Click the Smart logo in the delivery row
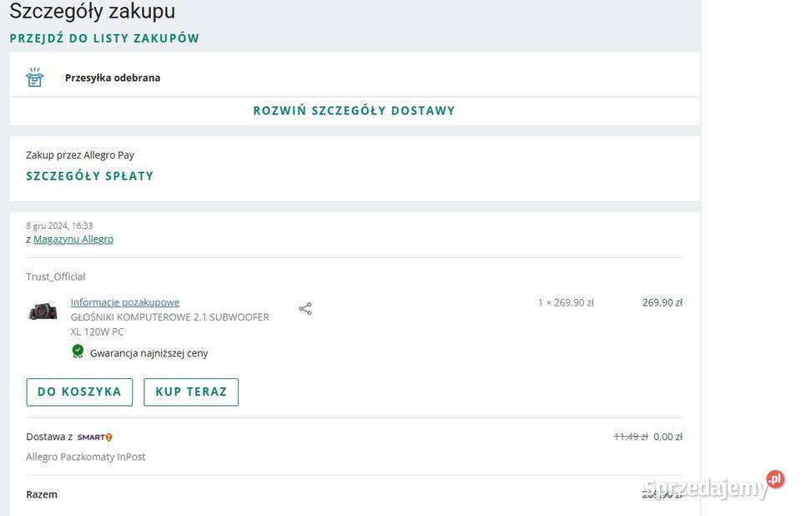801x516 pixels. coord(94,437)
